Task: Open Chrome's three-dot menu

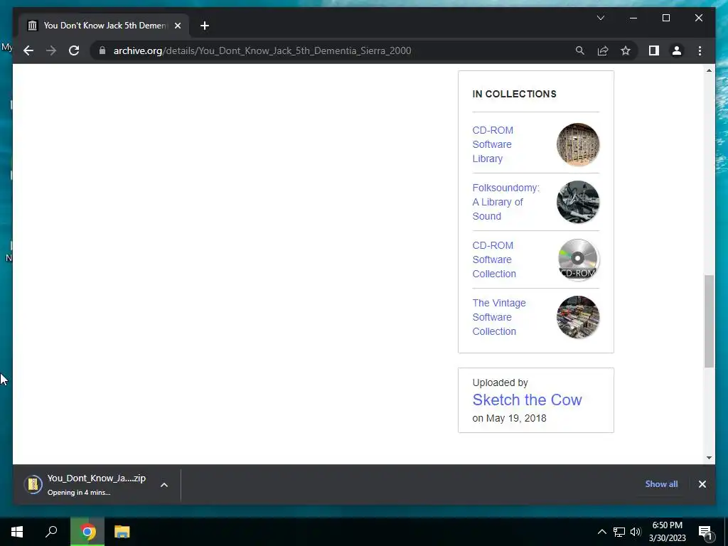Action: pos(700,50)
